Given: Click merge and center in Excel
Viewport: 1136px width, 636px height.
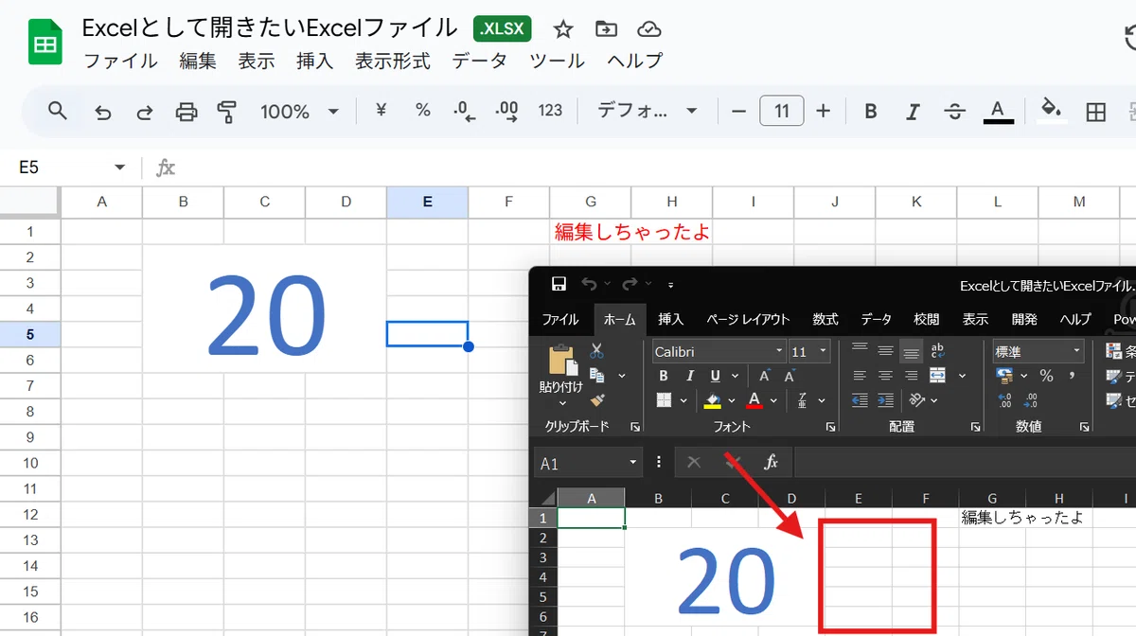Looking at the screenshot, I should tap(937, 376).
